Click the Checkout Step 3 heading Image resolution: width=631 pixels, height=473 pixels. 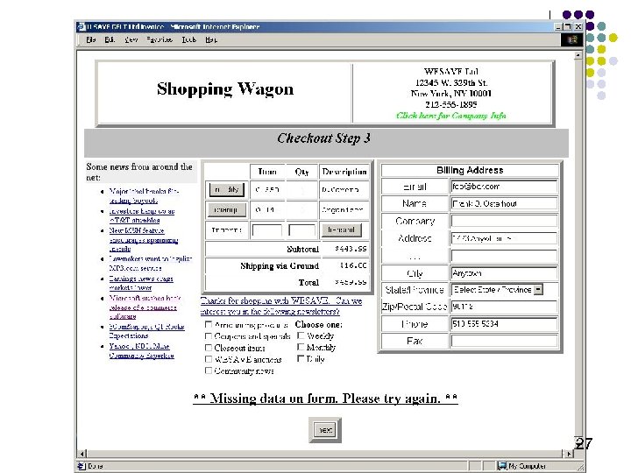(x=323, y=138)
